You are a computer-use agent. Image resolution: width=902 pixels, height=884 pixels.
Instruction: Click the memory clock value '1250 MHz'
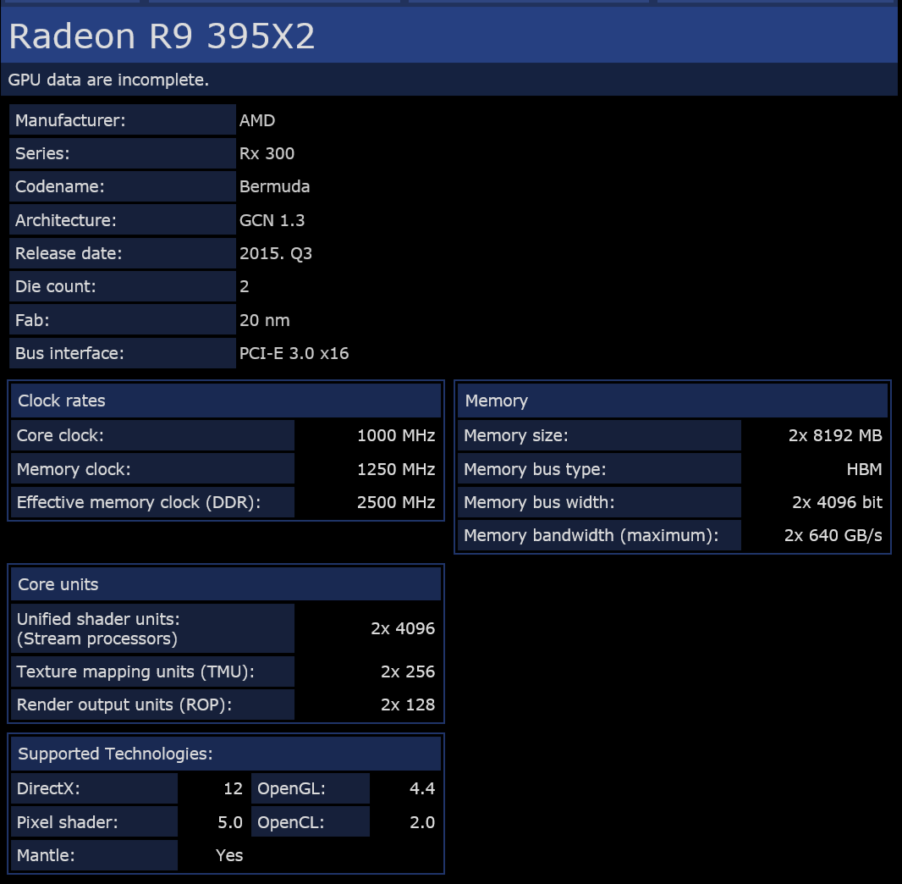tap(396, 469)
